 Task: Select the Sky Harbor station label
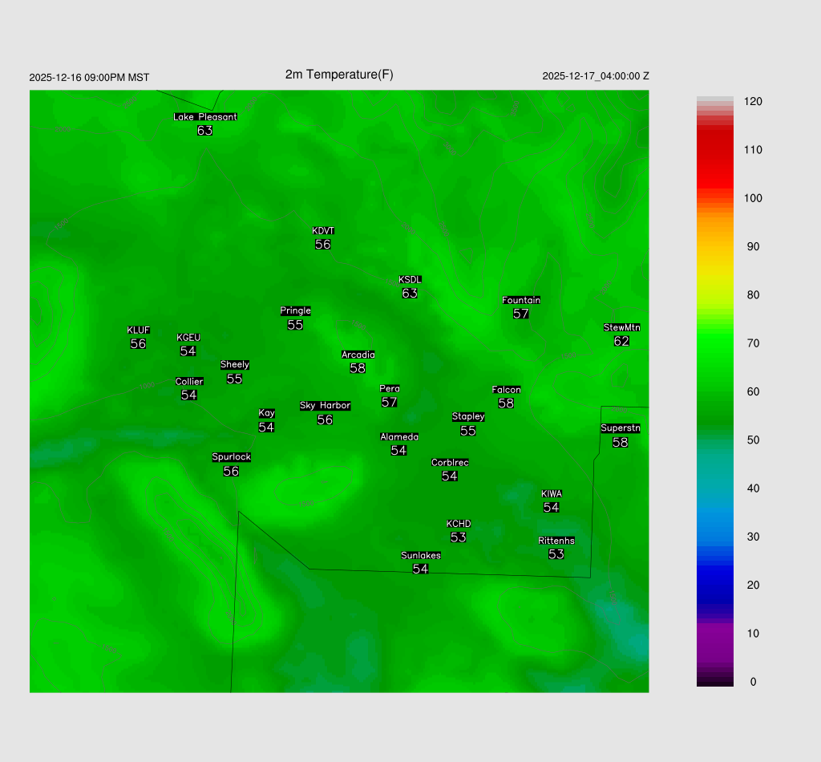(x=325, y=406)
